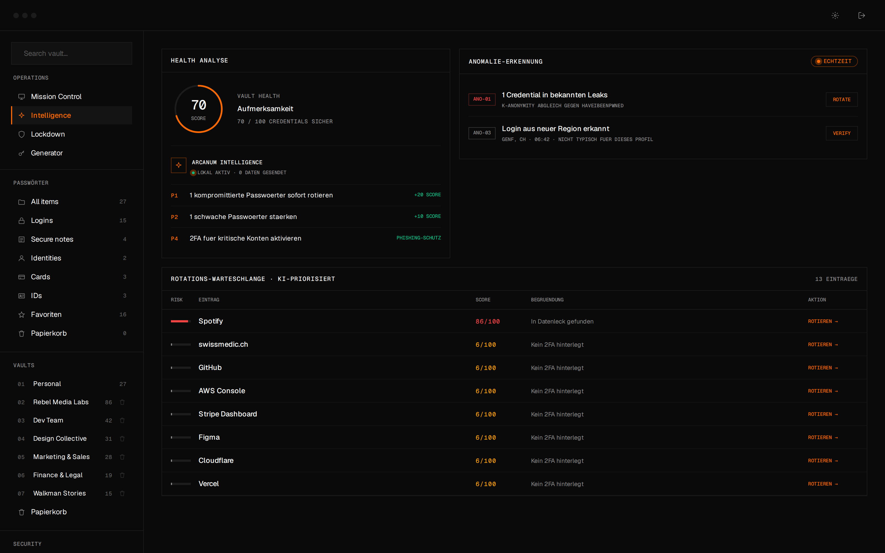Focus the Search vault field
Viewport: 885px width, 553px height.
[x=72, y=53]
